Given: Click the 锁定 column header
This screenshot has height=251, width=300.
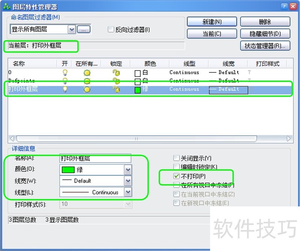Looking at the screenshot, I should pos(116,63).
